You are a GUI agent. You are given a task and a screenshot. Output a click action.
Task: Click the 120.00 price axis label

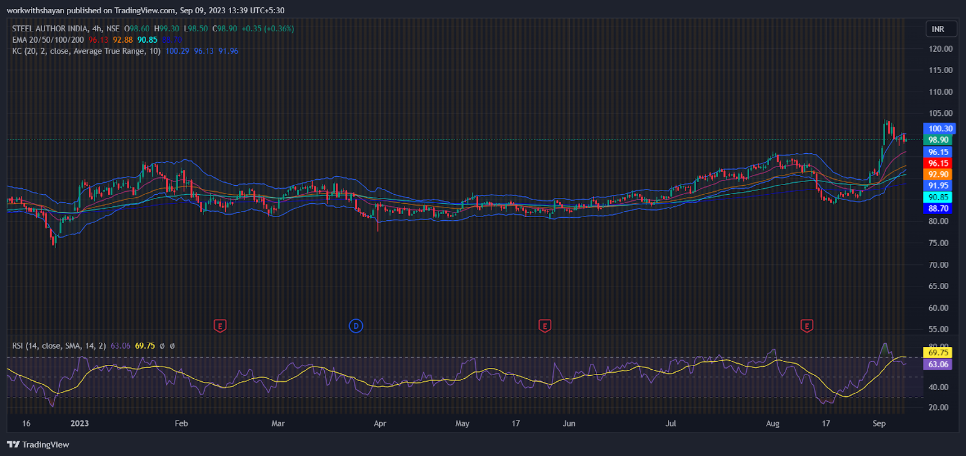(x=941, y=49)
